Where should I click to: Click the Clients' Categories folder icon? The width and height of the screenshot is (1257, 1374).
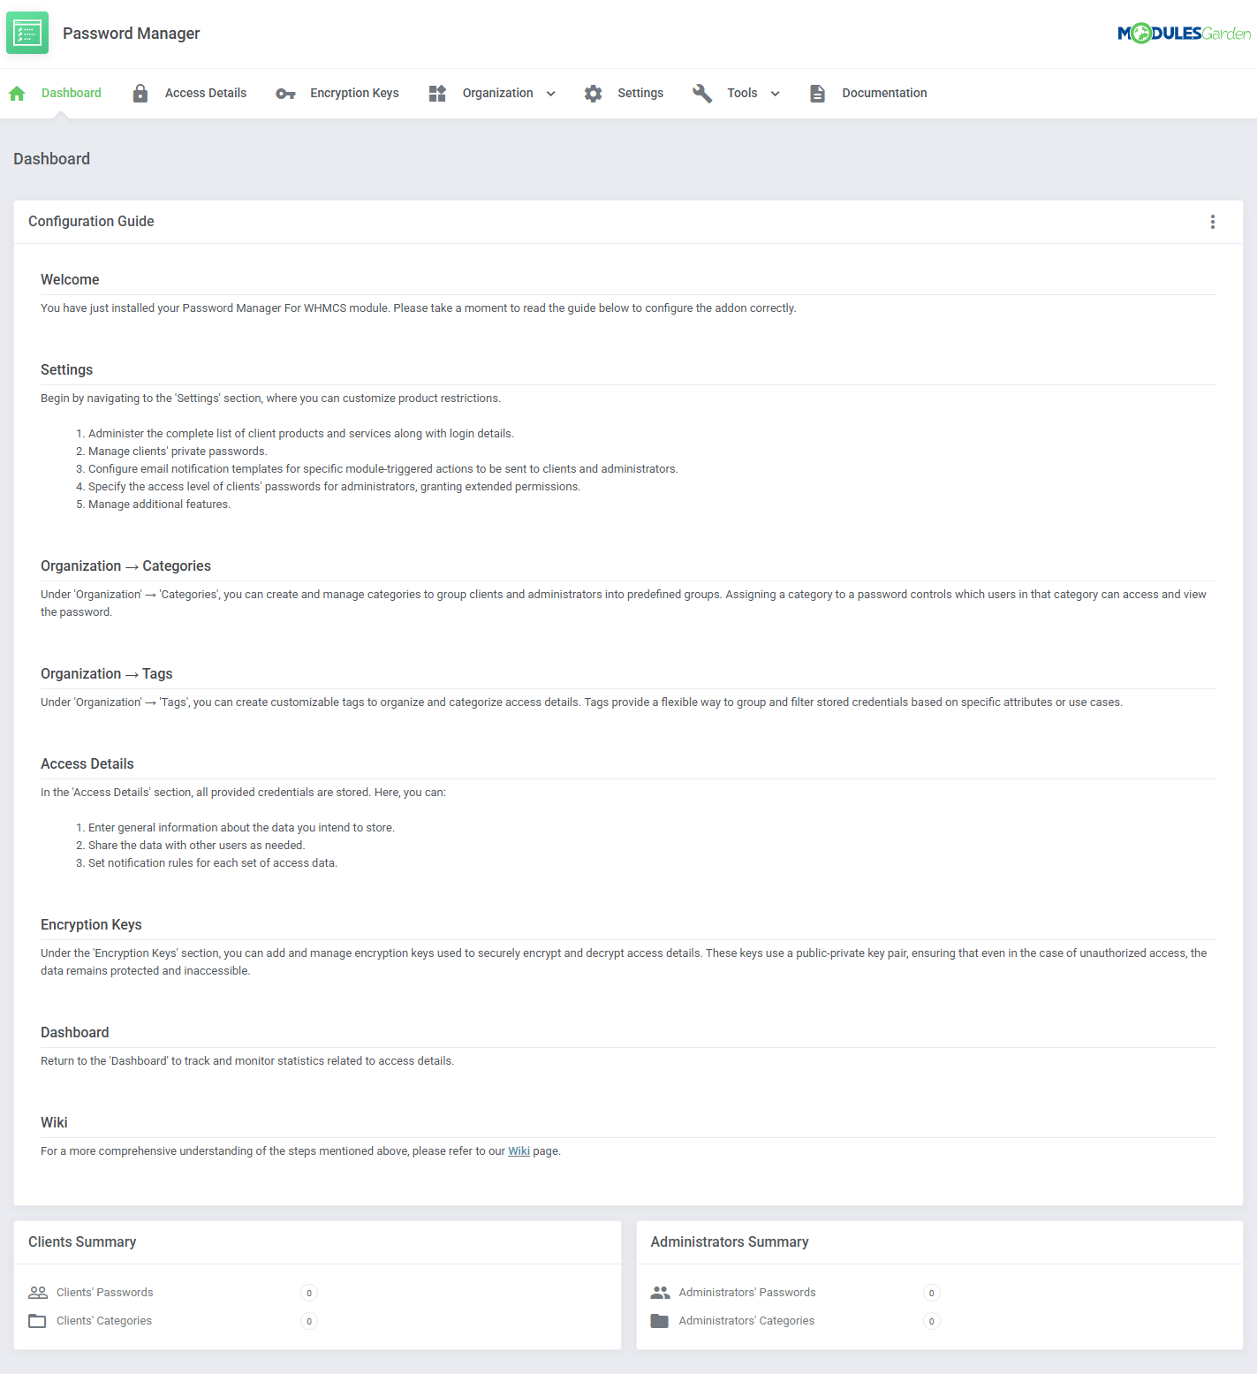(37, 1321)
